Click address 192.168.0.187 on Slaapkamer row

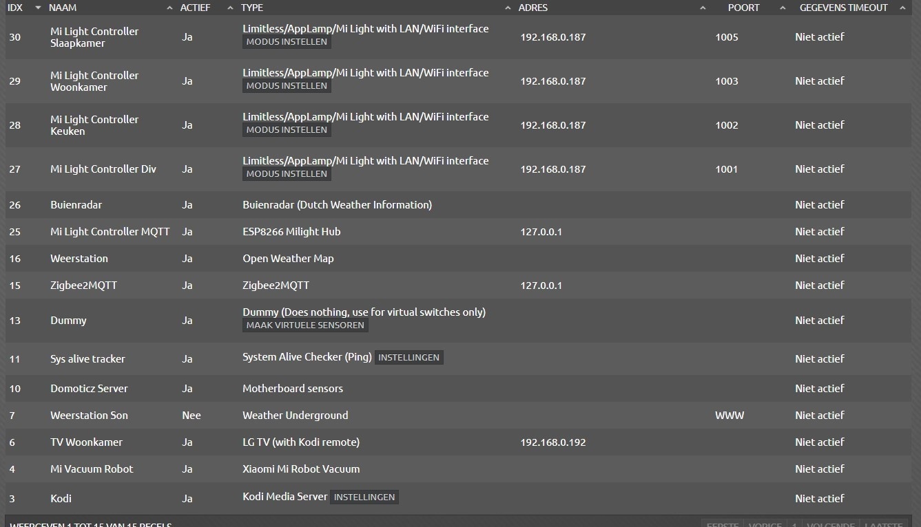(553, 37)
